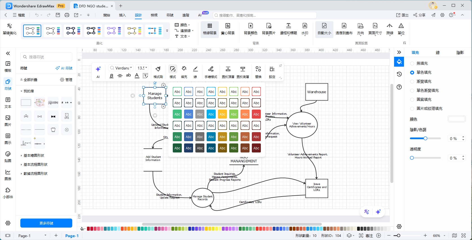The image size is (472, 240).
Task: Click the bold formatting icon
Action: pyautogui.click(x=112, y=76)
